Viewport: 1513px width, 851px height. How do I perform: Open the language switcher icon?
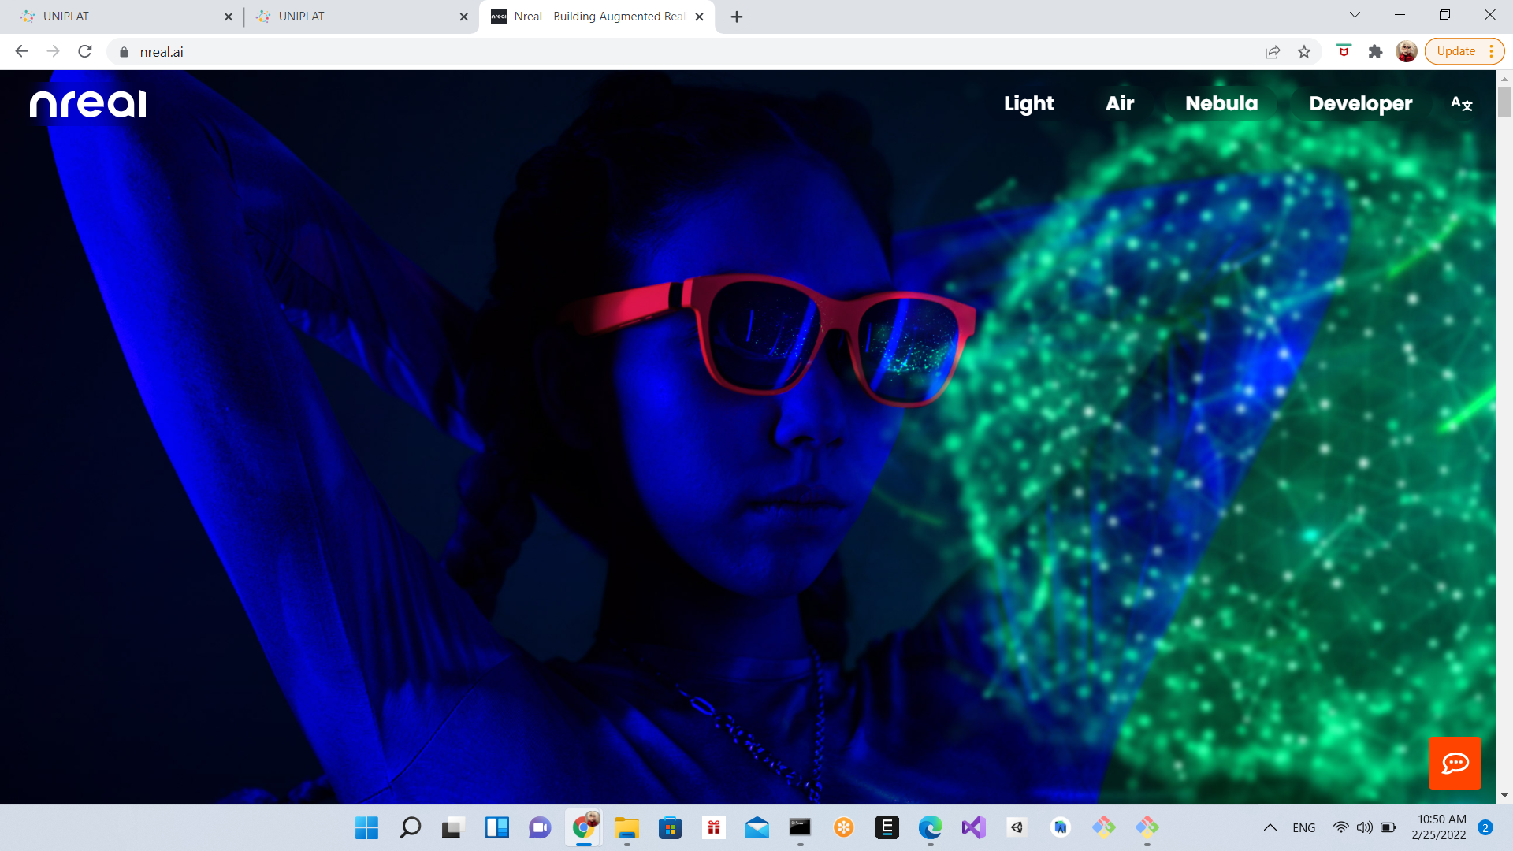[1461, 103]
